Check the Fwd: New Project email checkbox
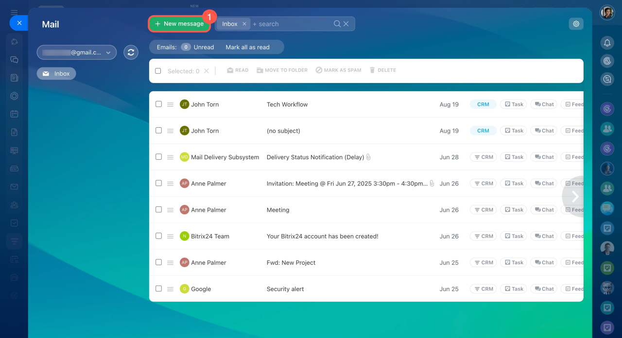Screen dimensions: 622x338 point(158,262)
